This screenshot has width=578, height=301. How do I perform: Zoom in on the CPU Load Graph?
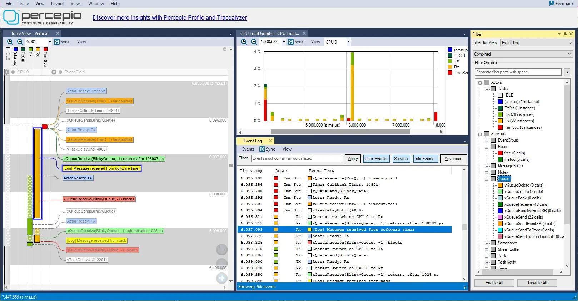coord(244,42)
